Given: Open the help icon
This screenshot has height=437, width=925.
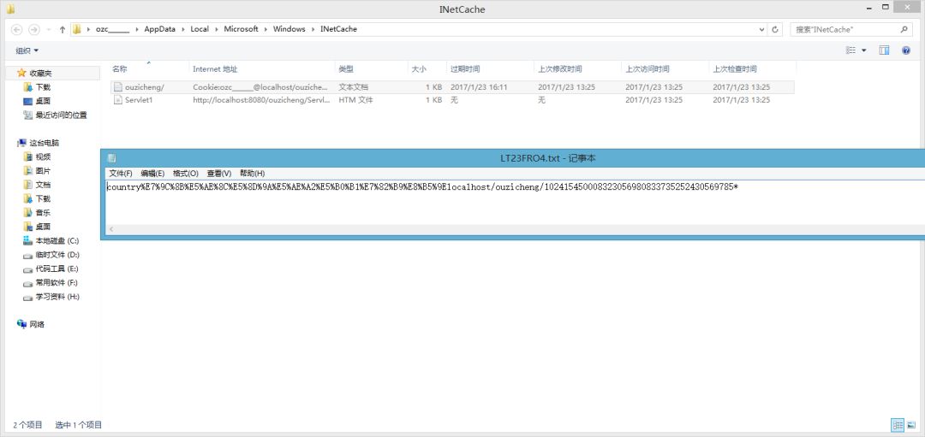Looking at the screenshot, I should click(906, 50).
